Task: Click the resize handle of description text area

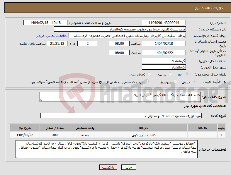Action: [x=41, y=100]
